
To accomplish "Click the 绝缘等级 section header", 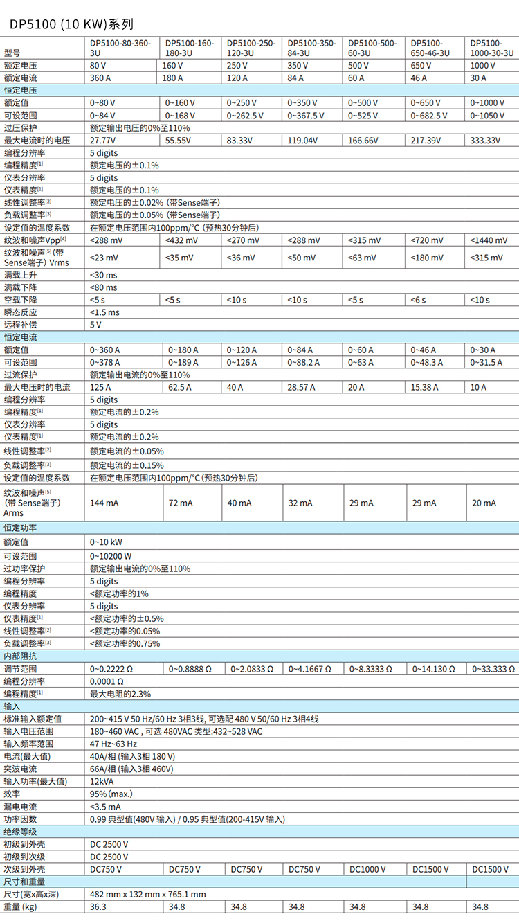I will 20,831.
